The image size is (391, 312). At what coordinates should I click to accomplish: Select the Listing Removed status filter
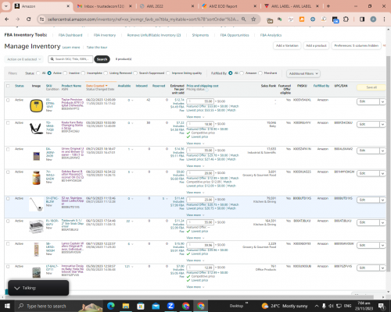[x=106, y=73]
